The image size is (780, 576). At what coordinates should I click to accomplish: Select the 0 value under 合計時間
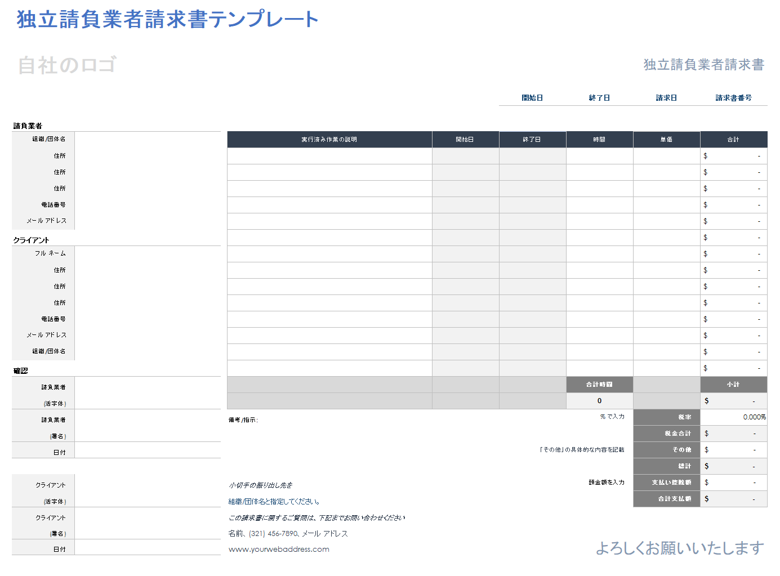pos(599,401)
